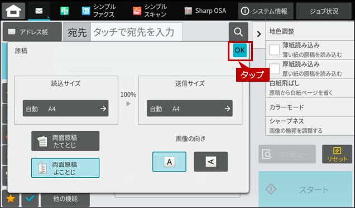Switch to シンプルスキャン mode
Viewport: 355px width, 208px height.
[x=150, y=11]
